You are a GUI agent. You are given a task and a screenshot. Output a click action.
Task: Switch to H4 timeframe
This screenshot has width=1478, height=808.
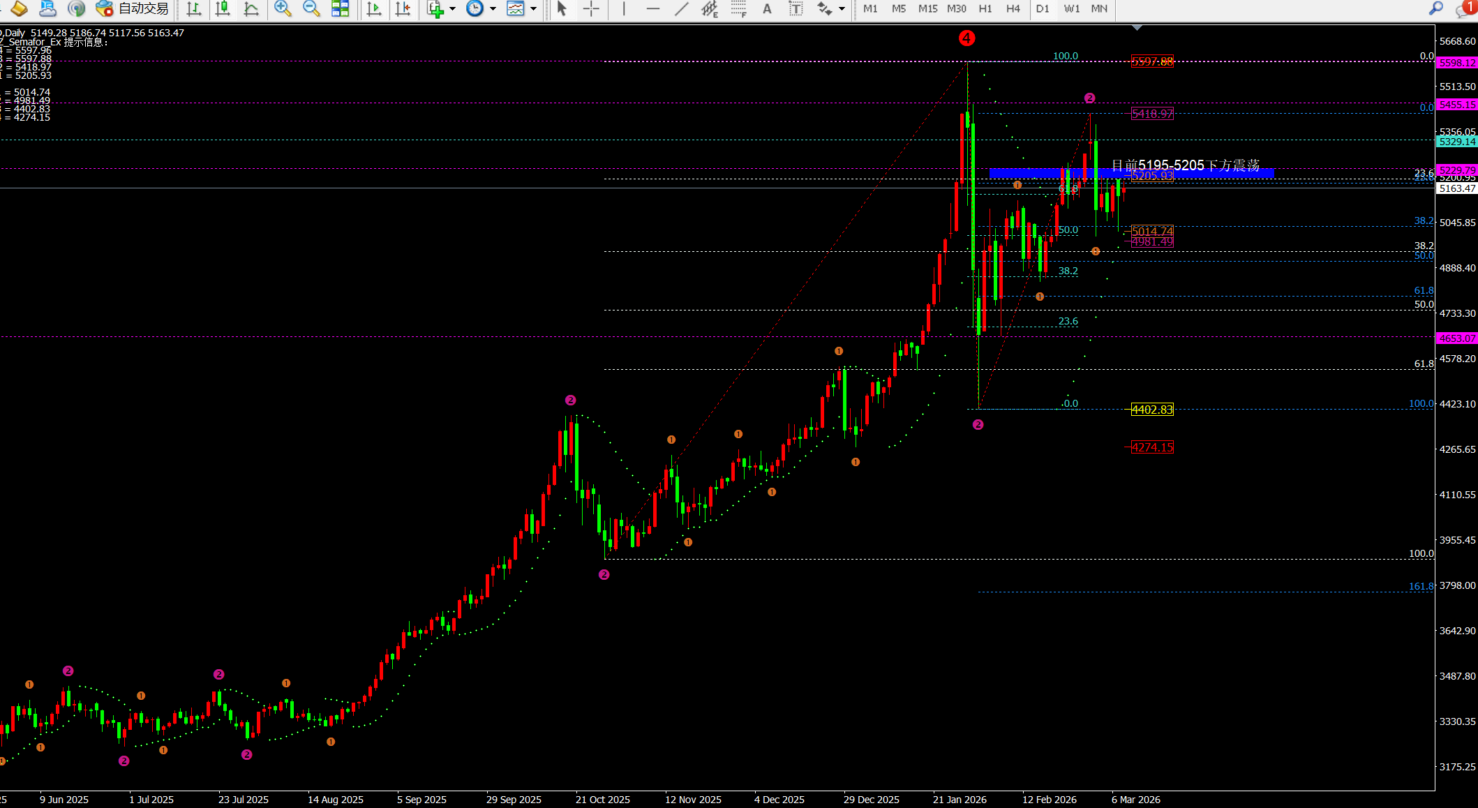point(1013,8)
